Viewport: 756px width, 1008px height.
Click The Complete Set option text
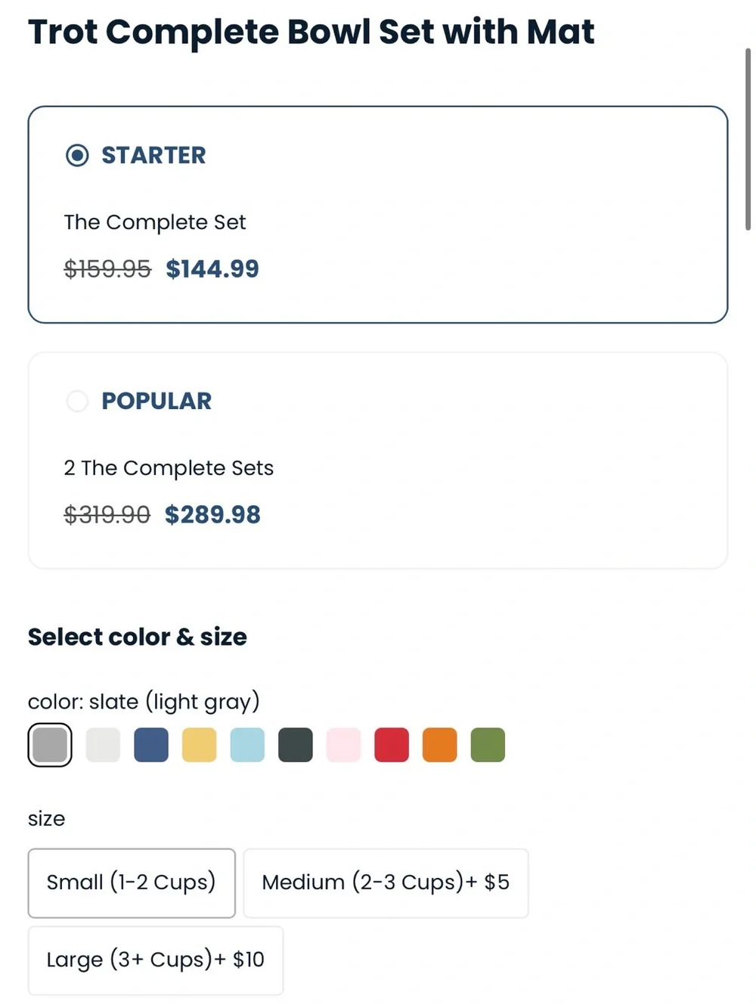[155, 222]
